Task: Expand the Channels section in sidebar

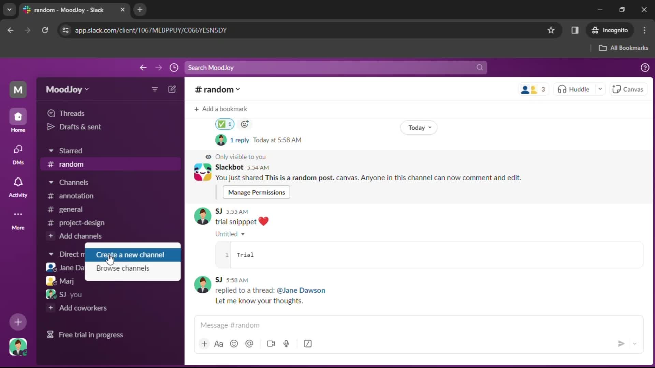Action: 51,182
